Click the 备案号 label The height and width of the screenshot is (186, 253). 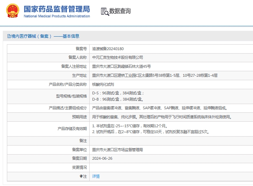click(81, 49)
